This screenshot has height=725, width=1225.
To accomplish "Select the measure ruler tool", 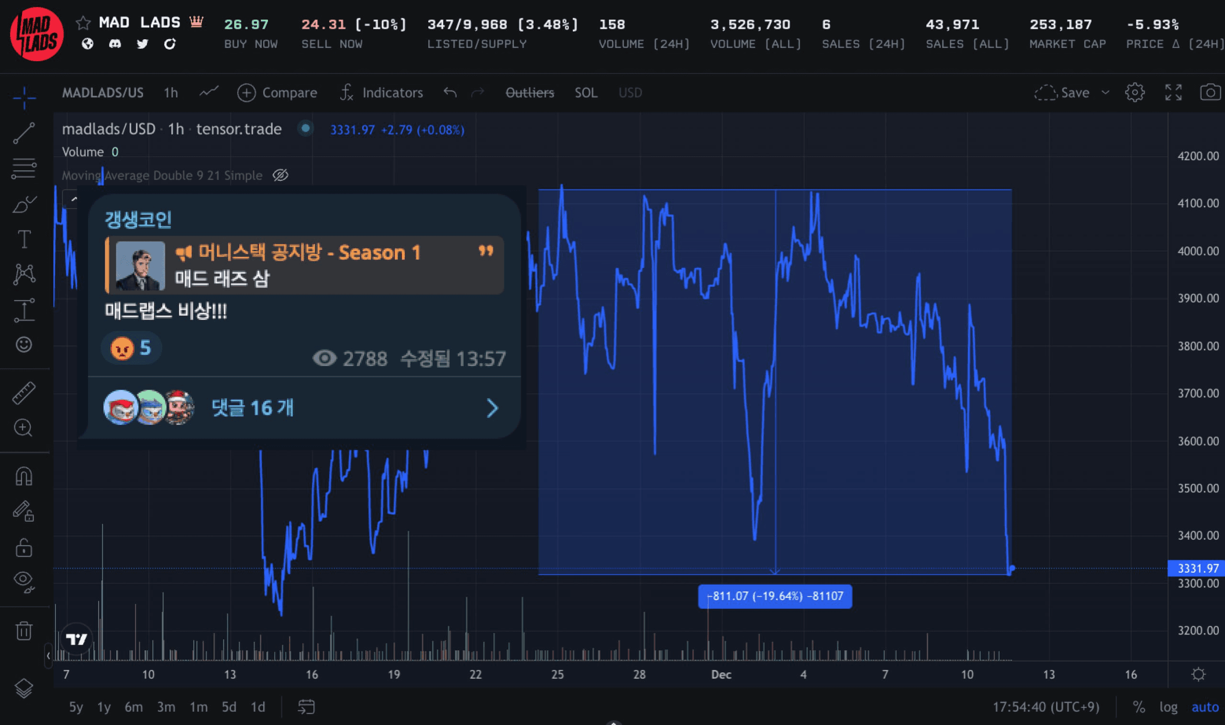I will tap(23, 392).
